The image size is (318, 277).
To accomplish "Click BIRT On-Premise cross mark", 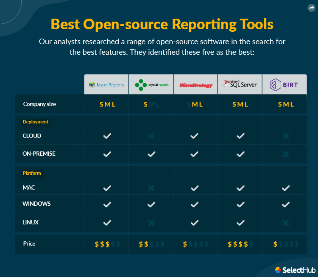I will pyautogui.click(x=286, y=154).
